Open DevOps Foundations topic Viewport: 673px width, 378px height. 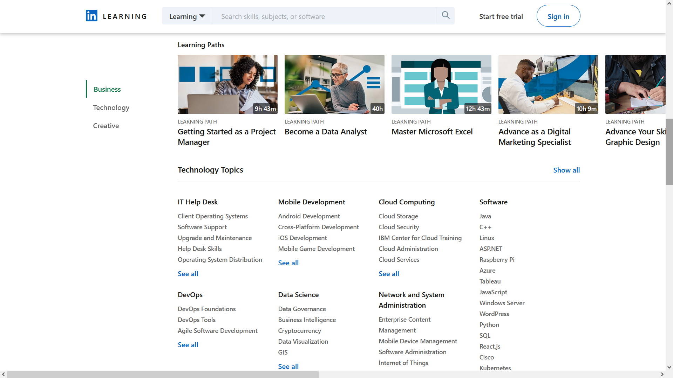206,309
